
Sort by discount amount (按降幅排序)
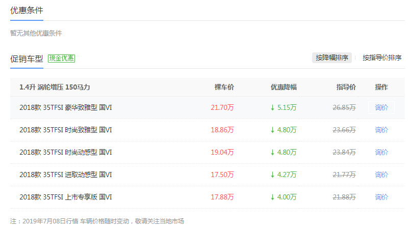point(332,57)
